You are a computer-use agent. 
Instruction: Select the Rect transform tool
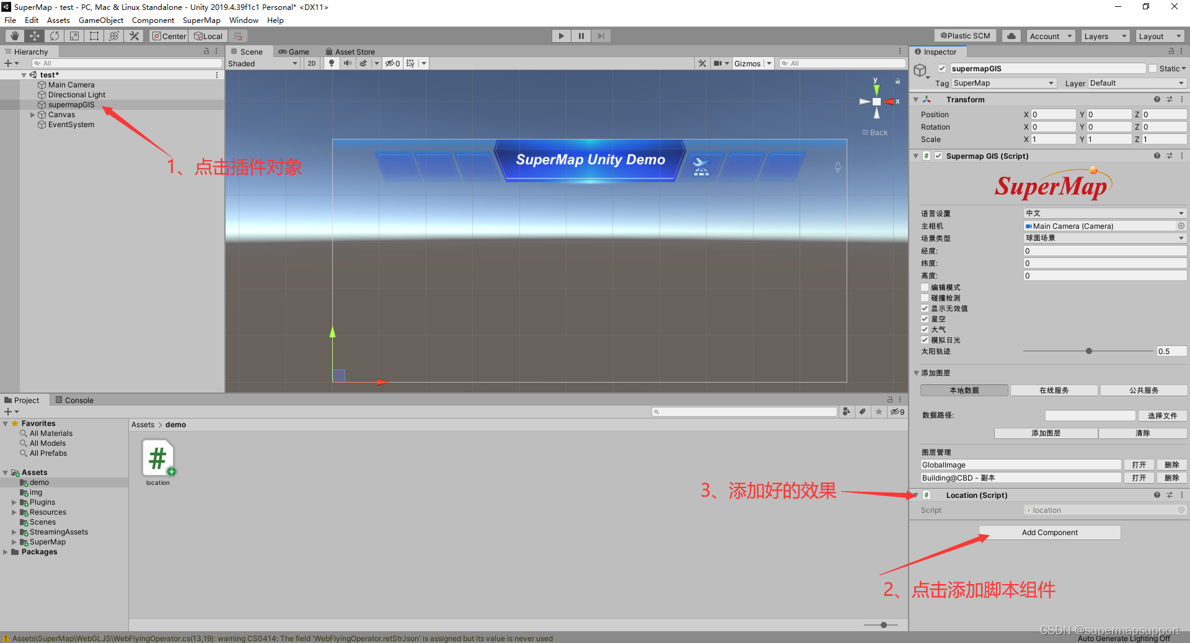tap(94, 36)
